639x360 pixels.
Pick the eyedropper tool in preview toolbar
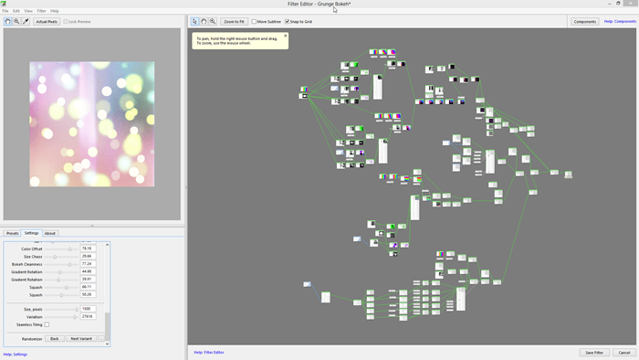click(x=26, y=22)
